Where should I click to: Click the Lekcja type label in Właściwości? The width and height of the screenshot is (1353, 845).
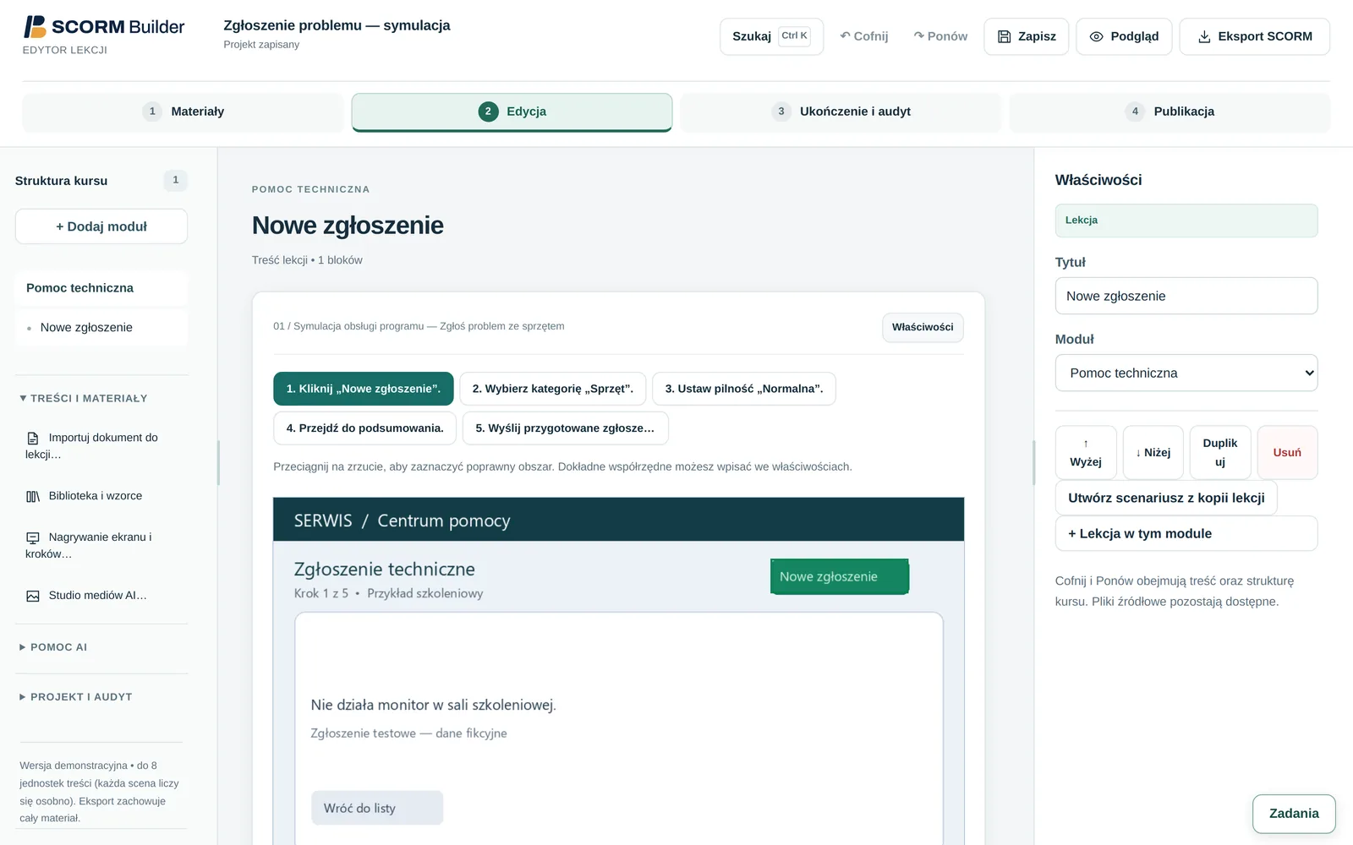pyautogui.click(x=1186, y=221)
